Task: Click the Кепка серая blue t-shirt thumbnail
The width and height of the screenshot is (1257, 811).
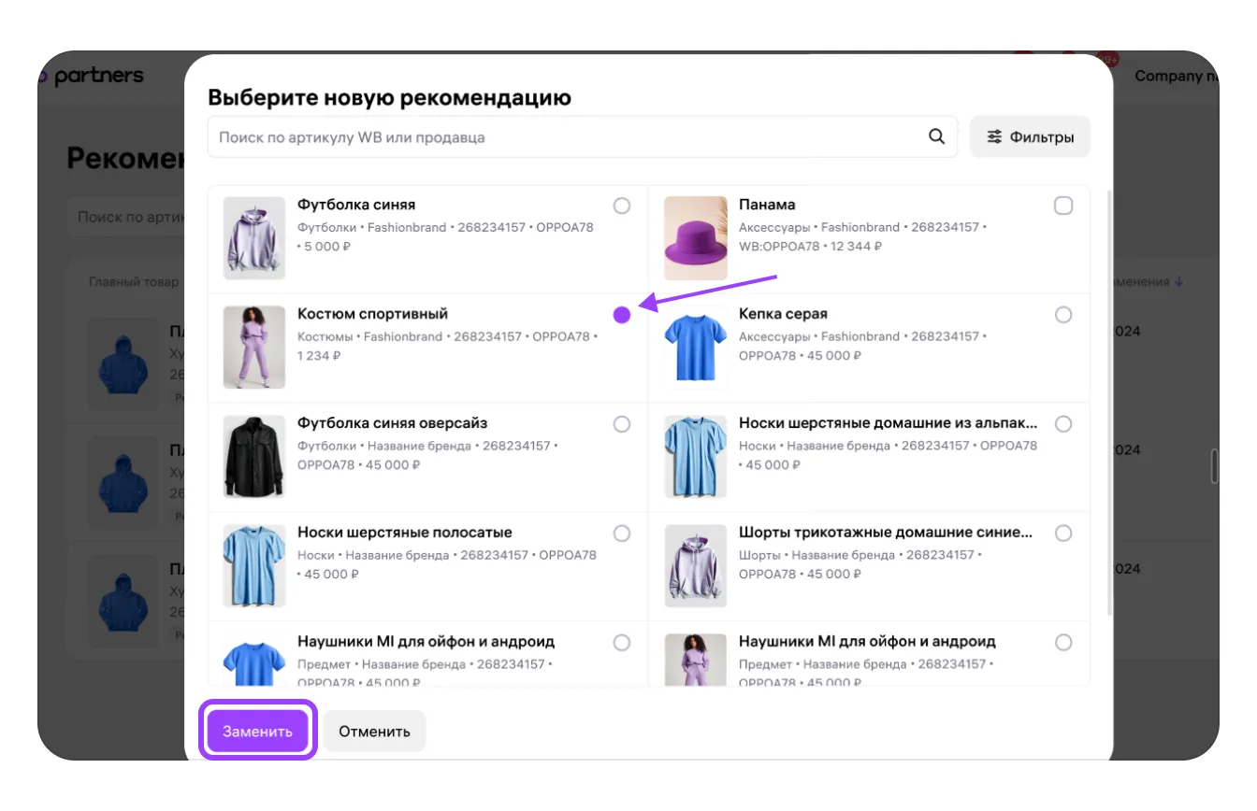Action: click(695, 347)
